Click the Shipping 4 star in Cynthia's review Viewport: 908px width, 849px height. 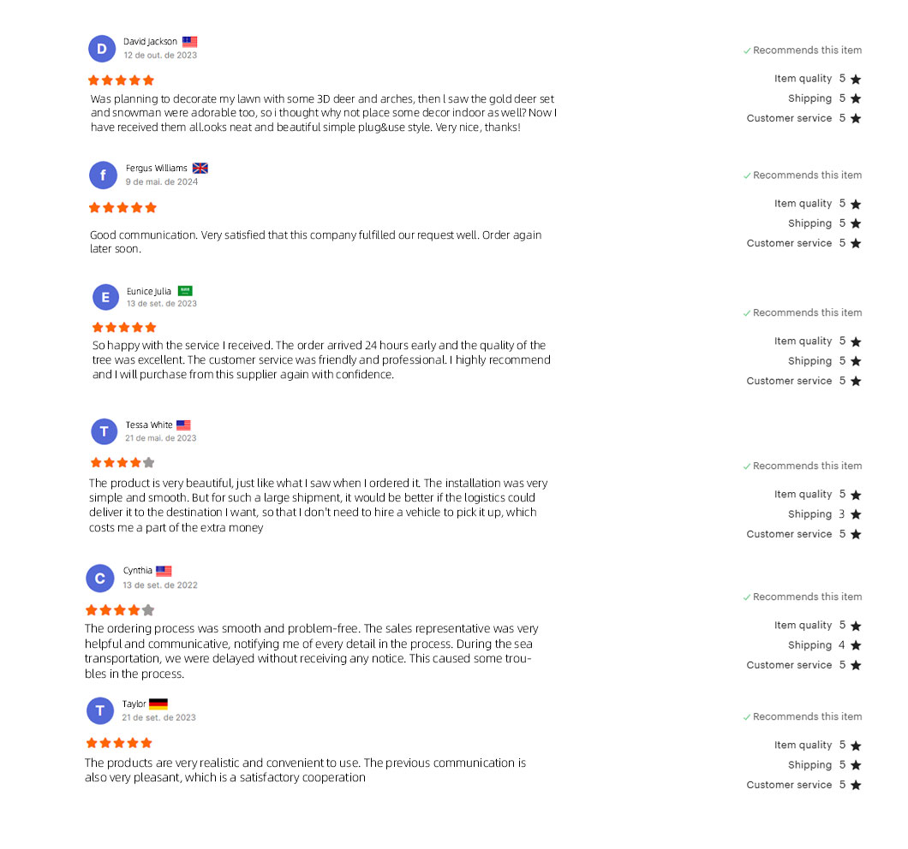pos(856,644)
